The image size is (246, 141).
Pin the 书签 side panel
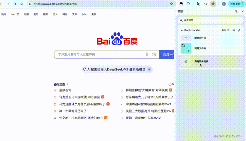click(236, 11)
